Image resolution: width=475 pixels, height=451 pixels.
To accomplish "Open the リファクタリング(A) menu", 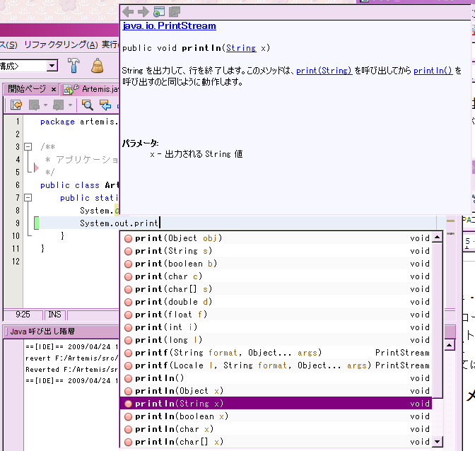I will [x=61, y=45].
